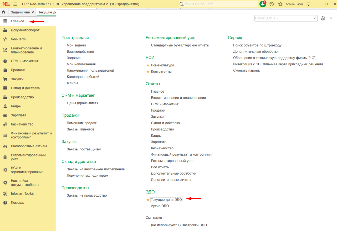Open the history clock icon
This screenshot has height=231, width=337.
point(272,4)
